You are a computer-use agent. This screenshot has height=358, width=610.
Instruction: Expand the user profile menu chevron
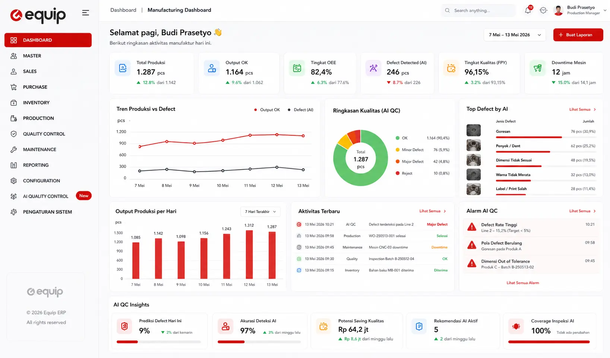point(605,10)
